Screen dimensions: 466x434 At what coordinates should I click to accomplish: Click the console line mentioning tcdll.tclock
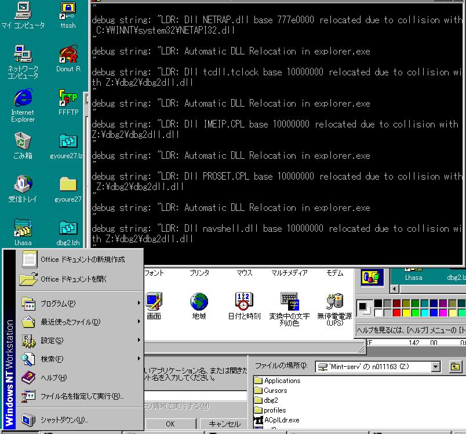pos(277,72)
